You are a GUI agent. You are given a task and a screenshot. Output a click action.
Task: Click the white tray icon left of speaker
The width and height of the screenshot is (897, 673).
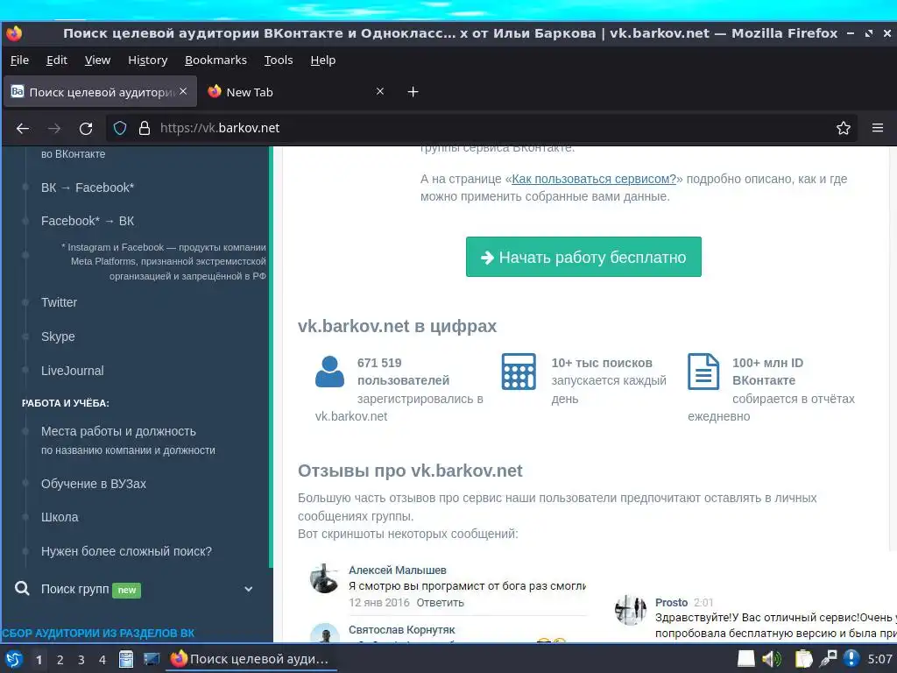pyautogui.click(x=745, y=659)
